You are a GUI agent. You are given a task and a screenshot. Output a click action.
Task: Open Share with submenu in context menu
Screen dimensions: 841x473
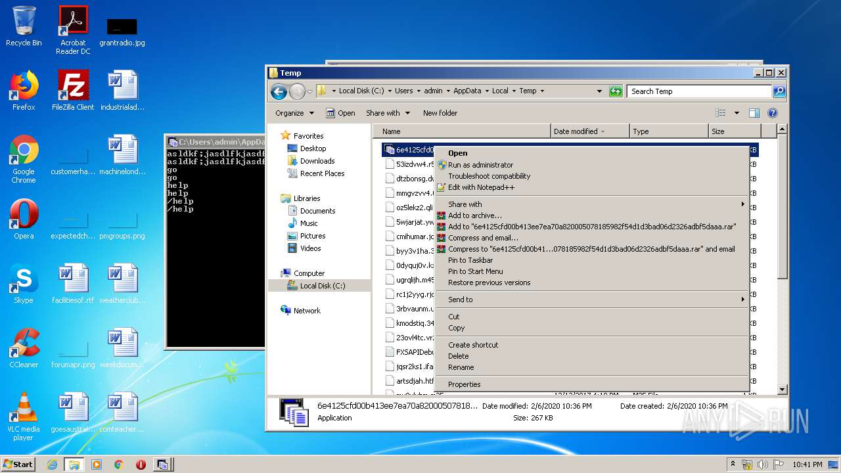coord(592,204)
